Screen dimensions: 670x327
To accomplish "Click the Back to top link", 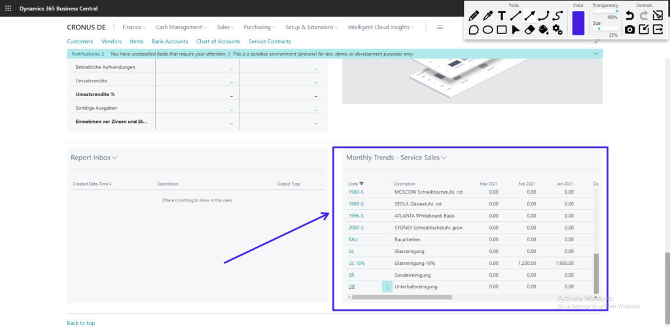I will 81,323.
